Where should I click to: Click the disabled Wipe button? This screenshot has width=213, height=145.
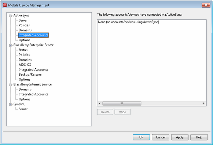[x=122, y=112]
